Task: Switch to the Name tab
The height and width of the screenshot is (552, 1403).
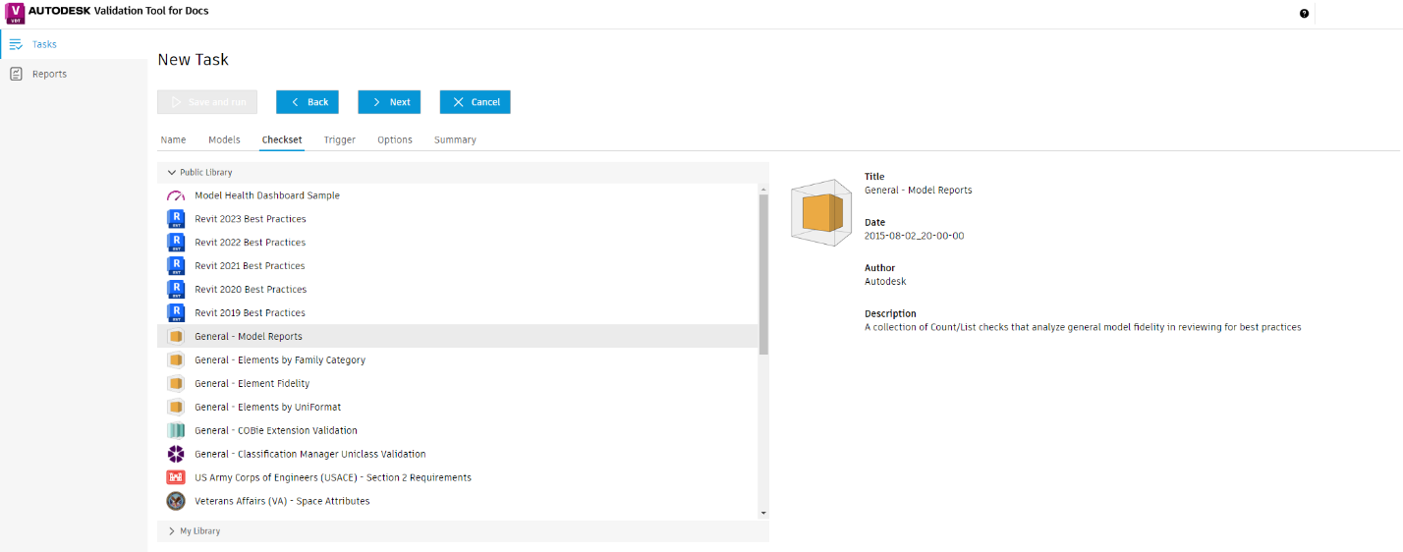Action: 173,139
